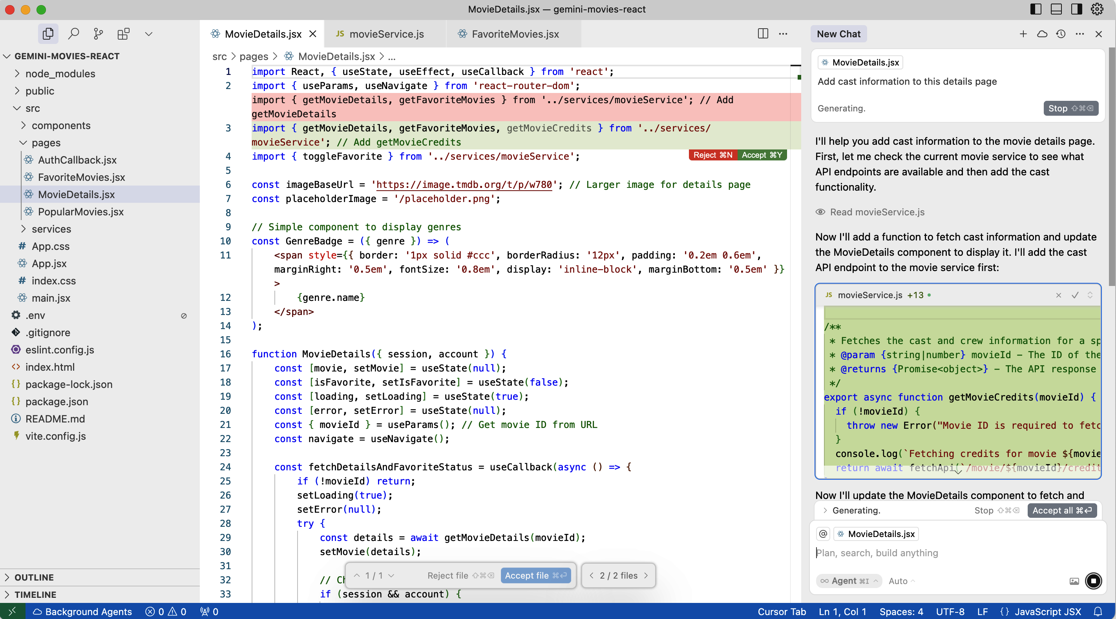
Task: Toggle the secondary sidebar visibility
Action: [x=1076, y=9]
